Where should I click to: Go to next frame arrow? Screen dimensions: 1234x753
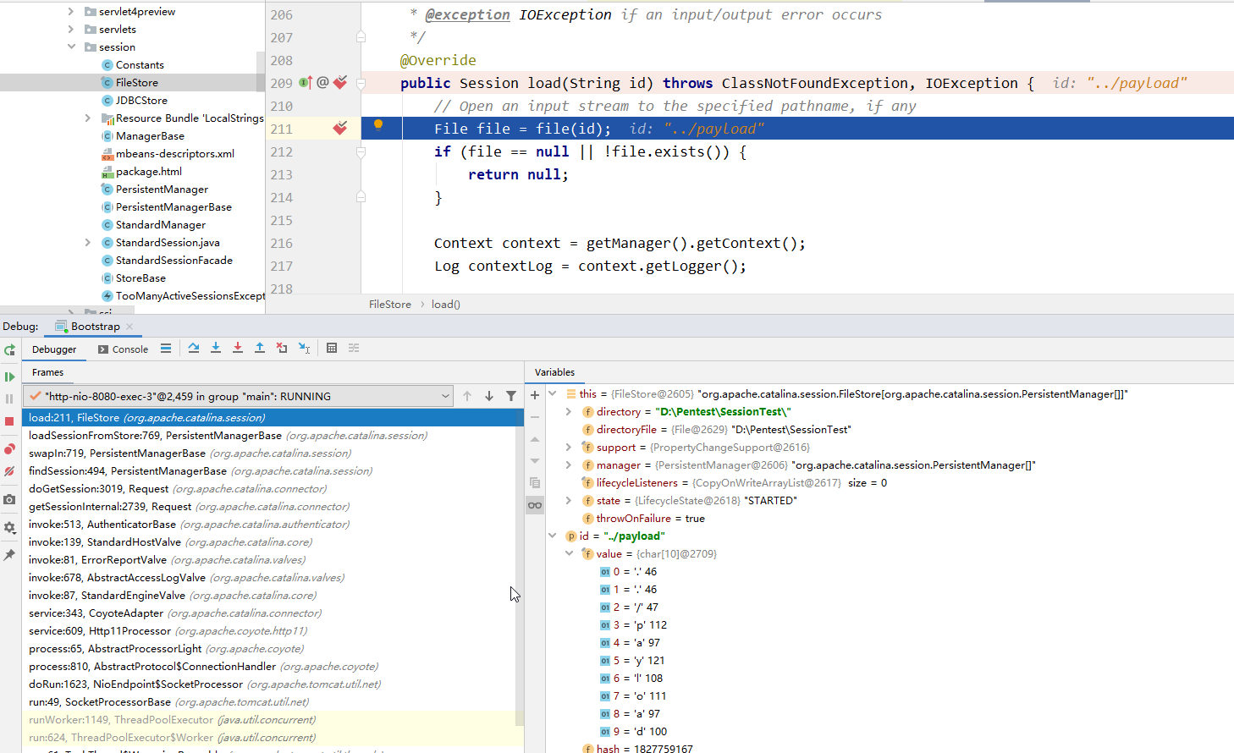[489, 396]
